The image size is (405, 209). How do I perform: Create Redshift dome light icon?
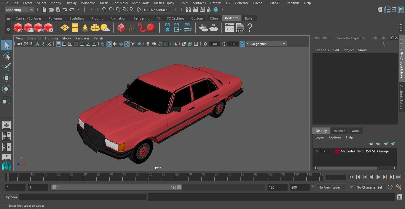pos(95,28)
